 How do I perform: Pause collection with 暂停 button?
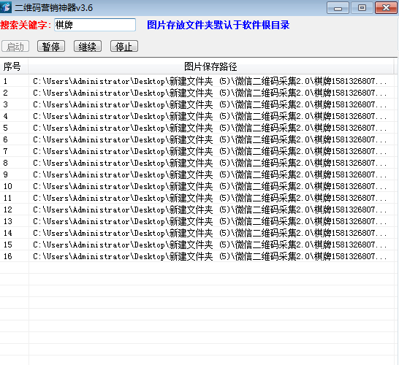pyautogui.click(x=51, y=46)
